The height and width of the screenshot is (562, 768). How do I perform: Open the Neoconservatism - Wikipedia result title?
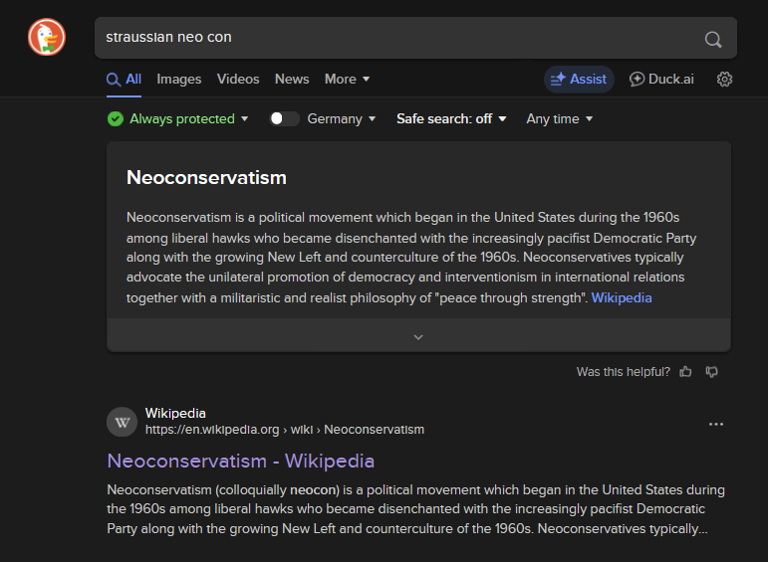(240, 461)
